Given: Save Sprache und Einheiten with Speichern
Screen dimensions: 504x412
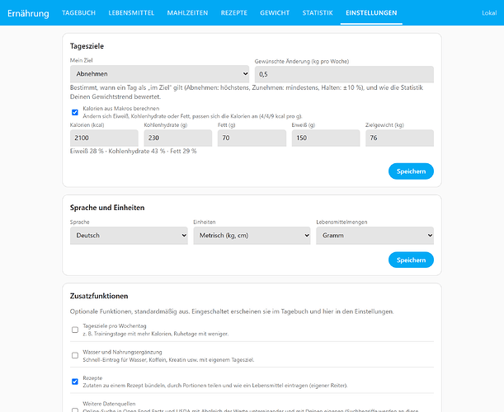Looking at the screenshot, I should point(411,260).
